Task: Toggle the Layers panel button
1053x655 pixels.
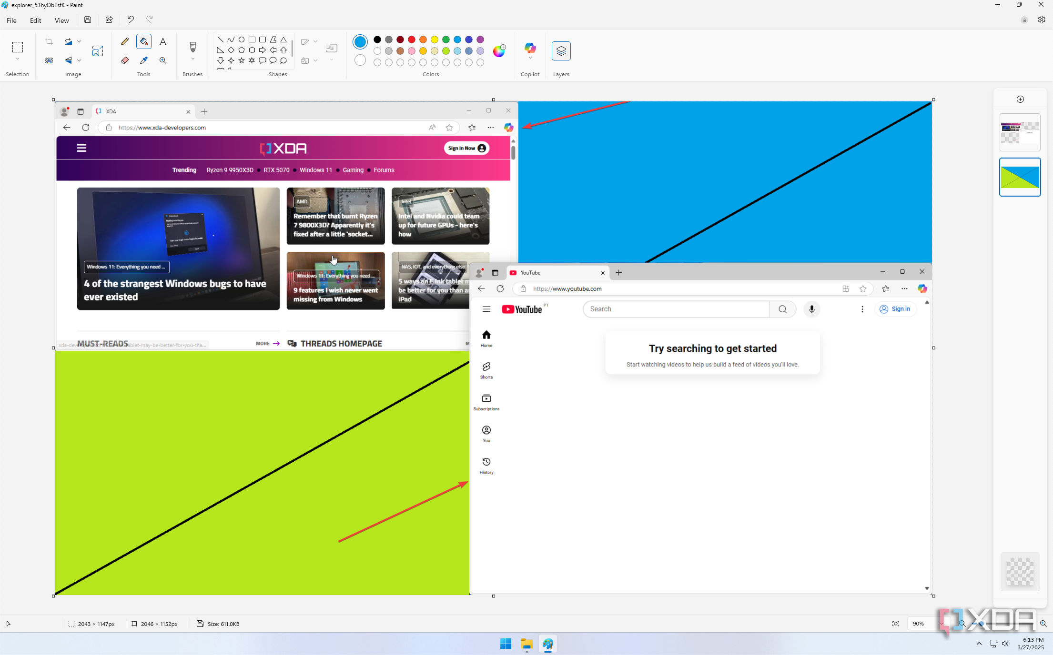Action: point(561,51)
